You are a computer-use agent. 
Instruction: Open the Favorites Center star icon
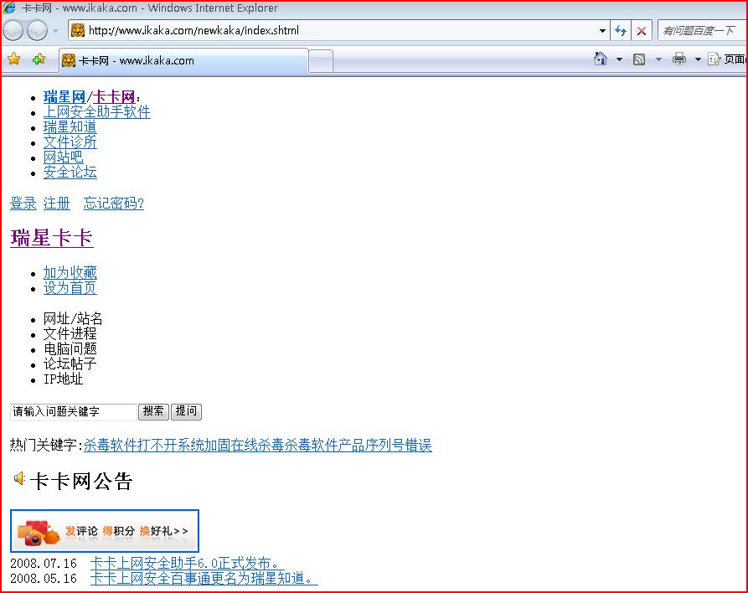coord(14,59)
